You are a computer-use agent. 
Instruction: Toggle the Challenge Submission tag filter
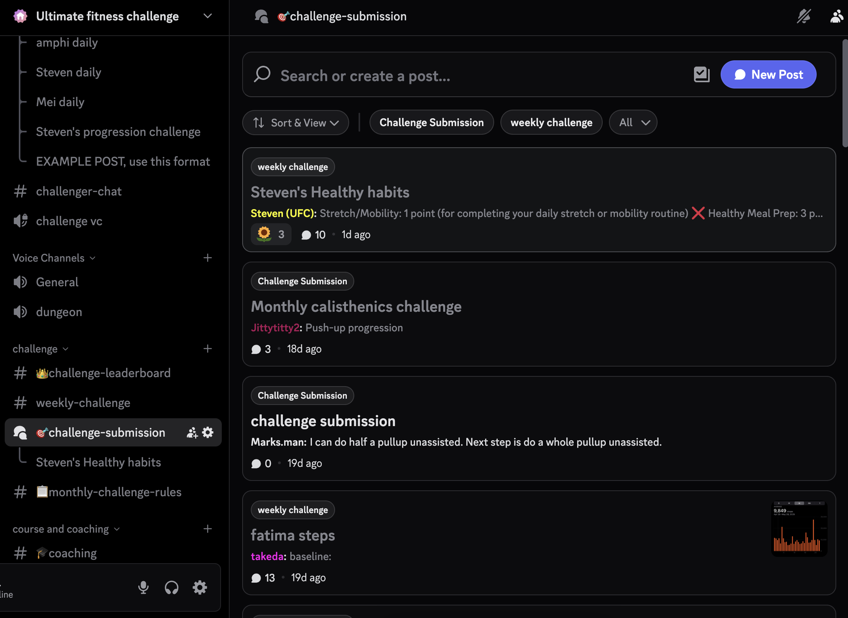pos(431,122)
